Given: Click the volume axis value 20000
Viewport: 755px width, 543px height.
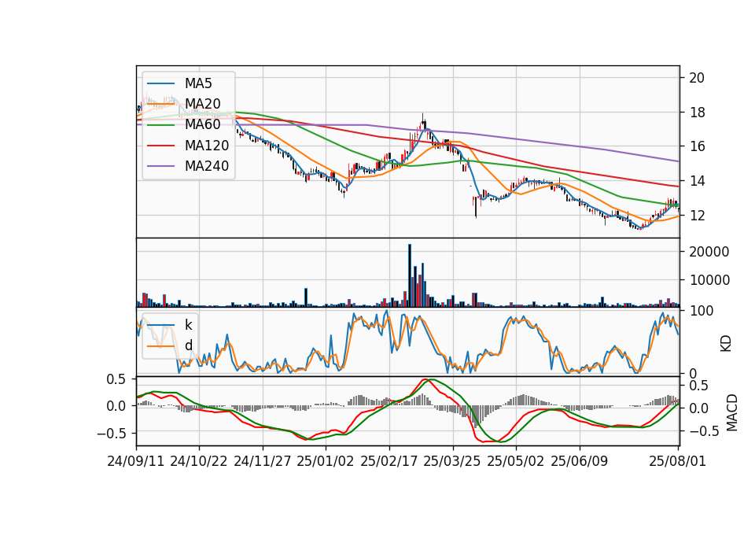Looking at the screenshot, I should (x=709, y=252).
